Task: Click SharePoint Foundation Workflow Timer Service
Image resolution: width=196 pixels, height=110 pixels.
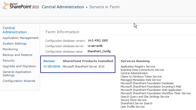Action: point(156,93)
